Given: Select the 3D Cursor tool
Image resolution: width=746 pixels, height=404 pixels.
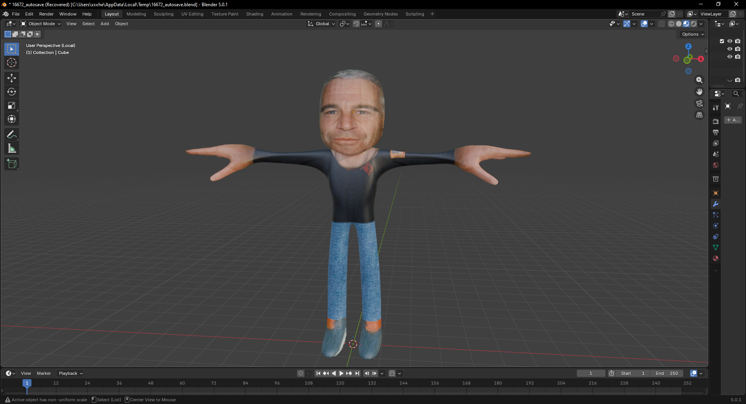Looking at the screenshot, I should click(x=12, y=63).
